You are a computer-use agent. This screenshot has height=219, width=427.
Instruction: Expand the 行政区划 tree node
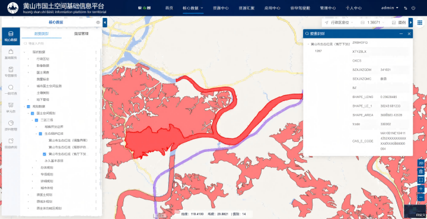28,59
